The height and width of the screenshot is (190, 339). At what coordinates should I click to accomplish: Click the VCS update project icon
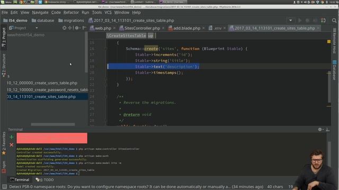tap(323, 21)
